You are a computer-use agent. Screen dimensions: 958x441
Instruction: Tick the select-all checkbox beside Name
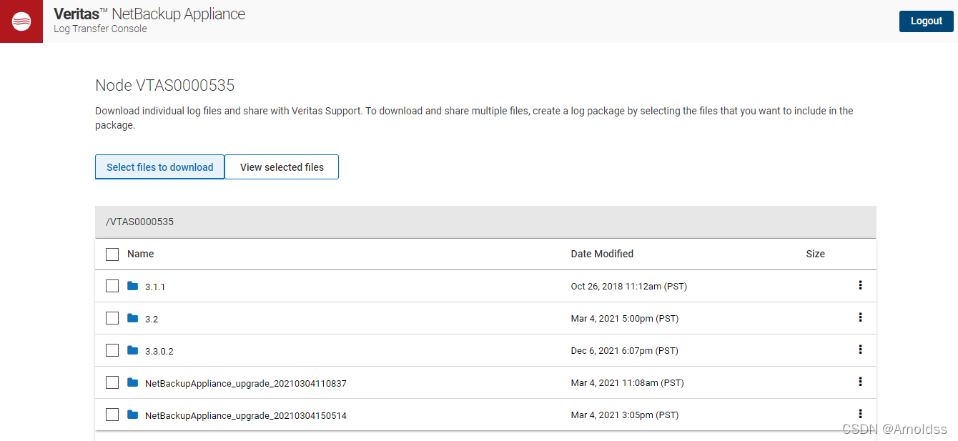pyautogui.click(x=112, y=254)
